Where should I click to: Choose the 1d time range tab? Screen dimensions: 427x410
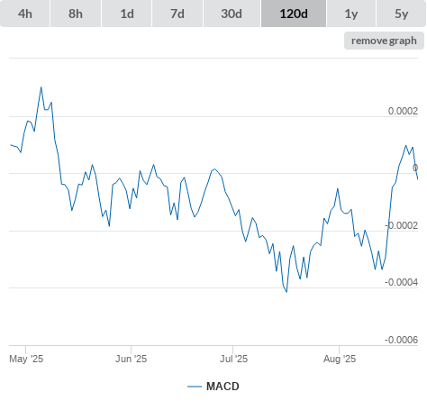(x=127, y=14)
